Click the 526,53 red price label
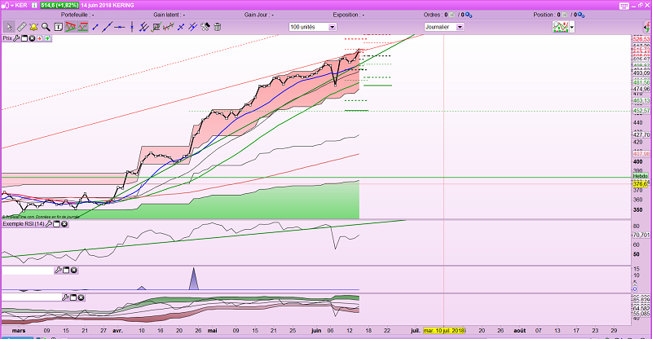Image resolution: width=652 pixels, height=339 pixels. [x=641, y=39]
